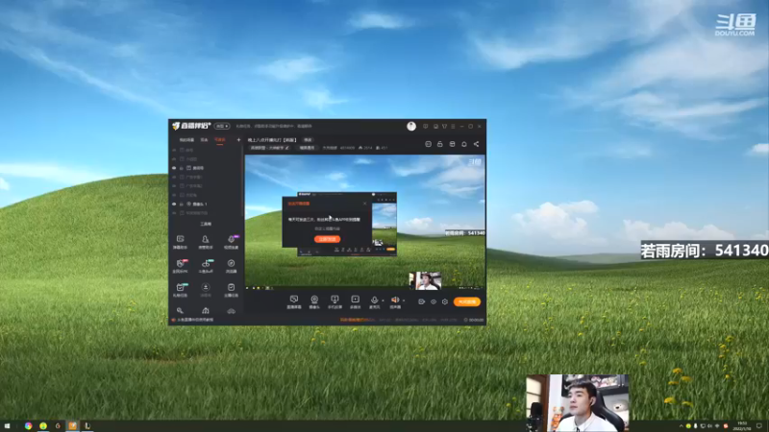Open the PK shield tool in toolbox

click(180, 266)
